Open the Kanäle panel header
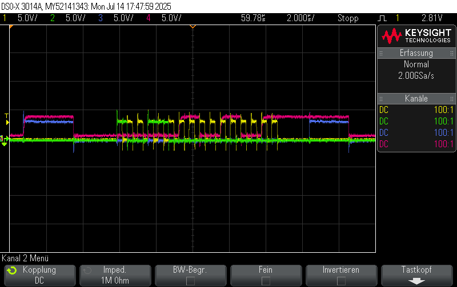The image size is (457, 287). (416, 98)
